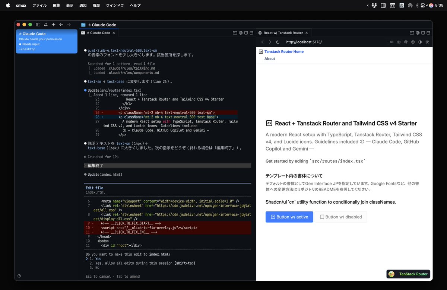Click the Button w/ active button
This screenshot has width=447, height=290.
coord(289,217)
